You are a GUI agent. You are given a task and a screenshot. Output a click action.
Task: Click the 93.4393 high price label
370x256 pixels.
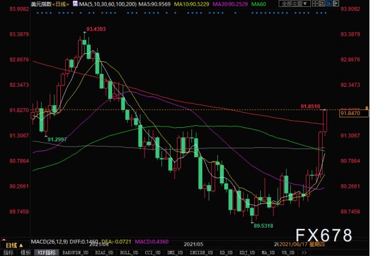pos(96,29)
